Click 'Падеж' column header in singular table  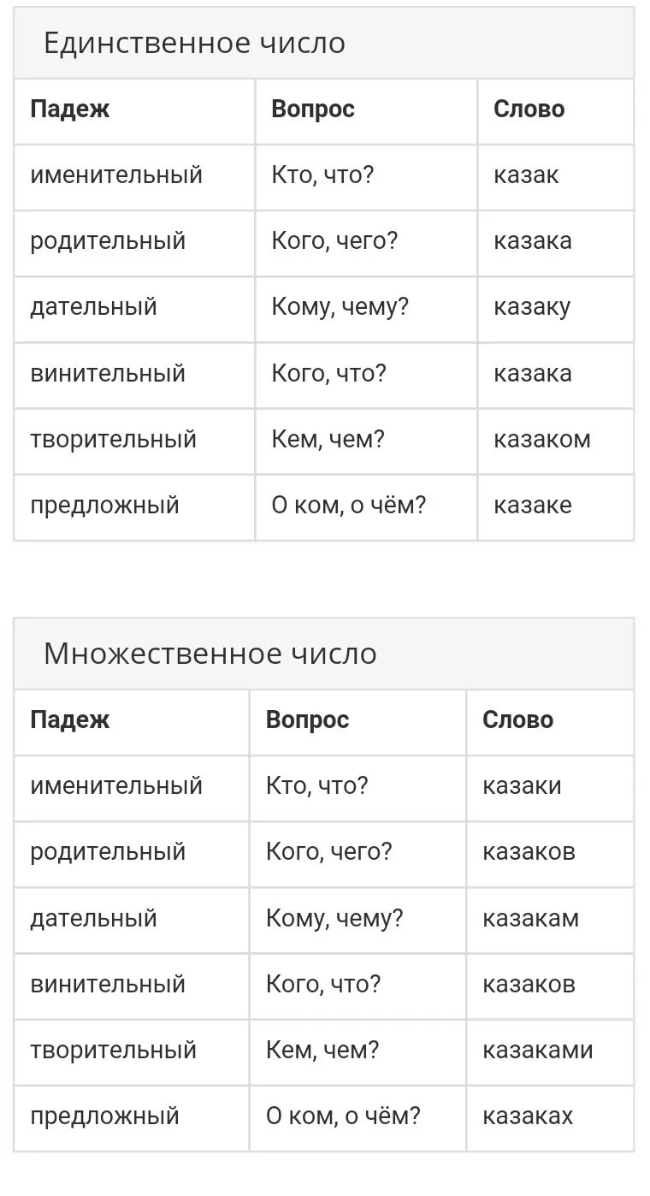point(70,110)
